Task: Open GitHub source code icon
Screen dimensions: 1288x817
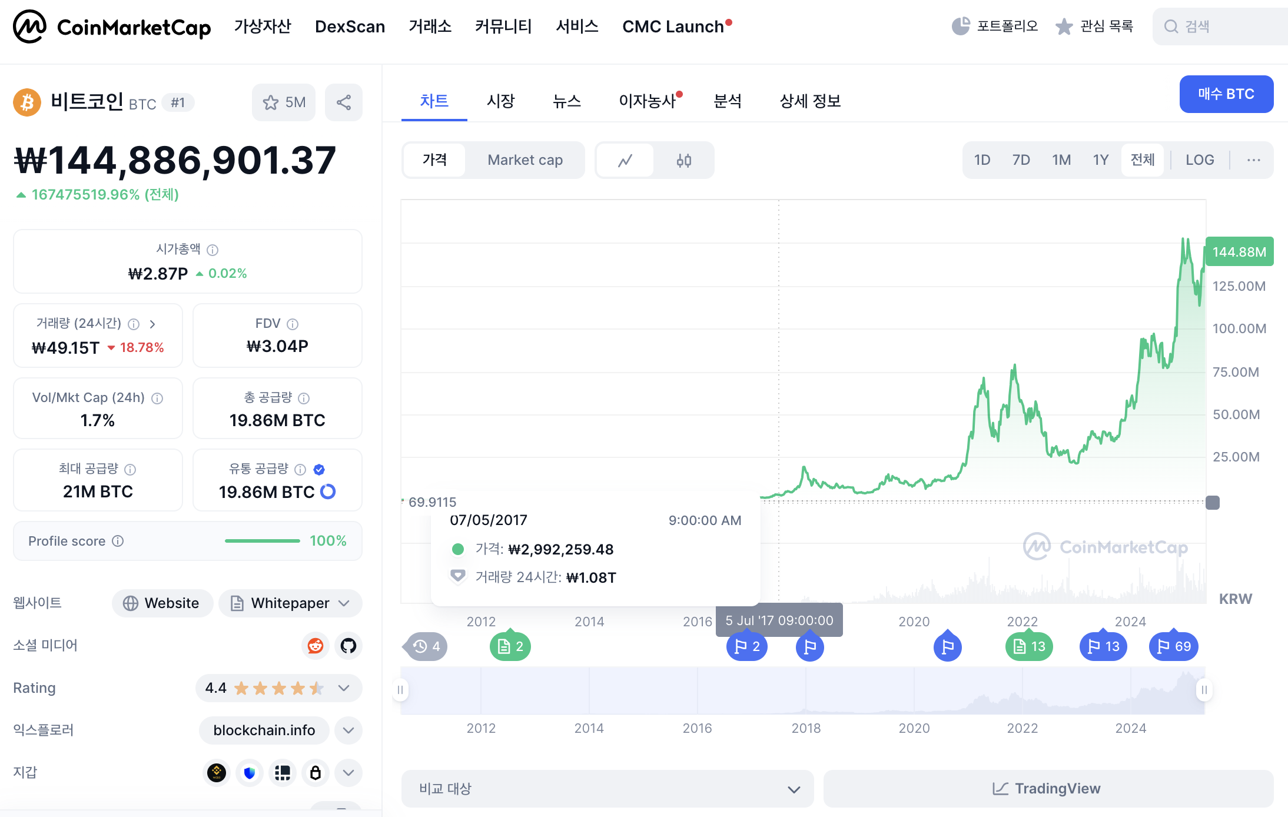Action: (348, 646)
